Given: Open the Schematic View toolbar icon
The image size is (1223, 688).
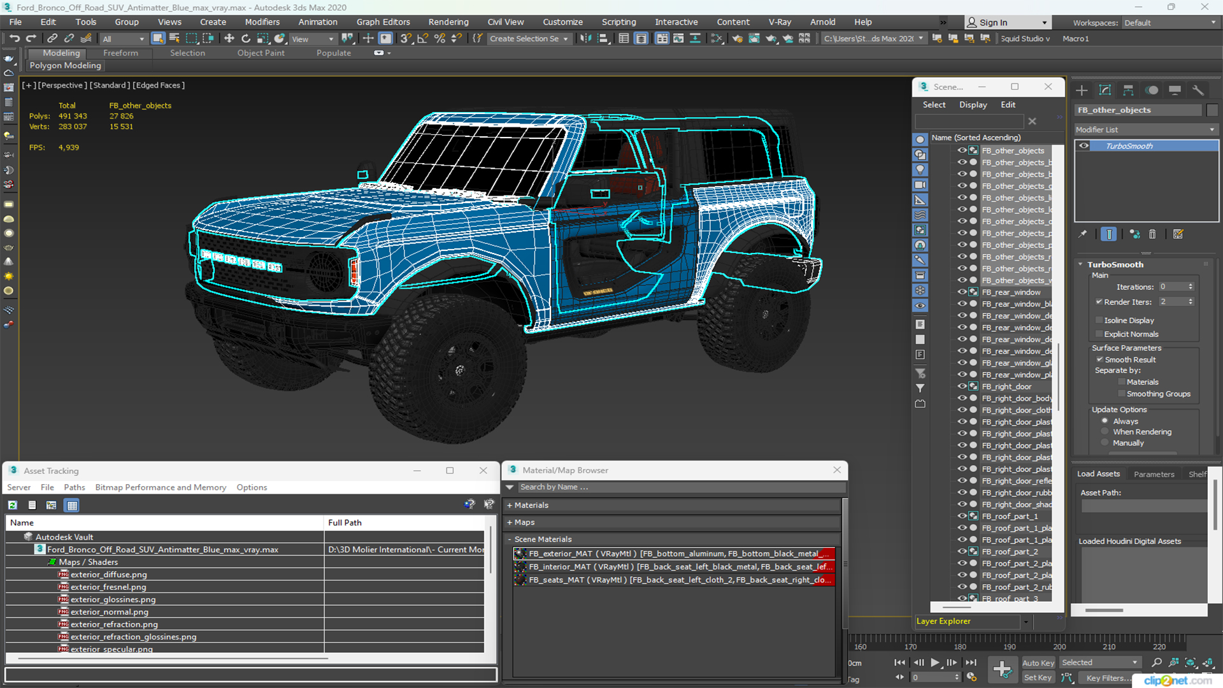Looking at the screenshot, I should 717,39.
